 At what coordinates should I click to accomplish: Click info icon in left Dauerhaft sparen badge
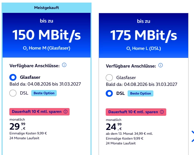65,112
